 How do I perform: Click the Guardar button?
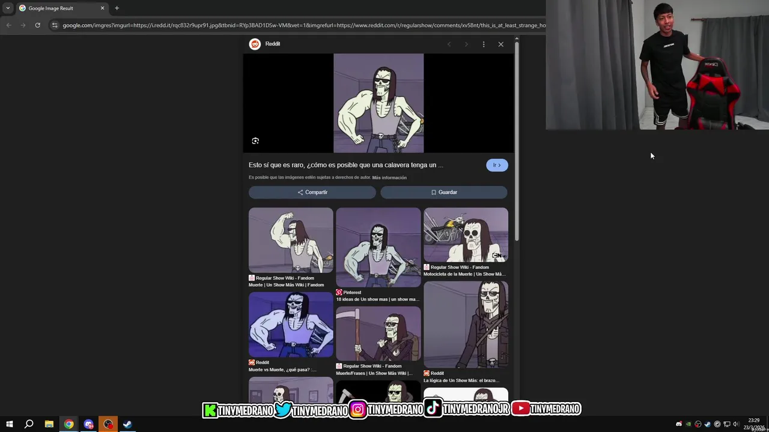444,192
